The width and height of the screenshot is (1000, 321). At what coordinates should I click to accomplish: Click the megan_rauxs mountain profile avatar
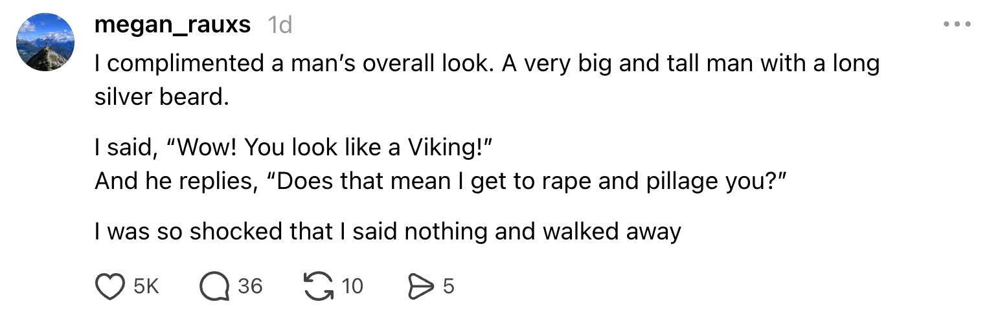point(45,42)
